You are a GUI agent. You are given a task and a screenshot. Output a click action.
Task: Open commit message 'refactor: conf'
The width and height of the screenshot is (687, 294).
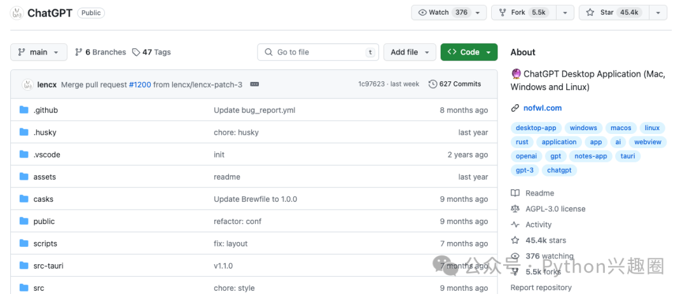pyautogui.click(x=237, y=222)
